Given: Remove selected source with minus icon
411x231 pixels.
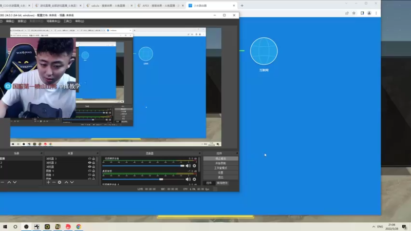Looking at the screenshot, I should click(x=54, y=182).
